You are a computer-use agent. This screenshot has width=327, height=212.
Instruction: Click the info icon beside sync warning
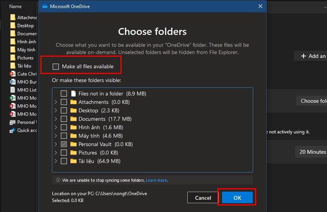[x=58, y=180]
